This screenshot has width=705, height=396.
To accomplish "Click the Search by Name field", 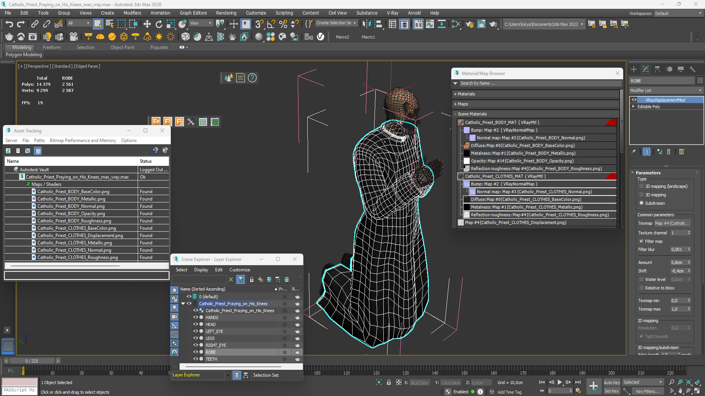I will click(x=539, y=83).
